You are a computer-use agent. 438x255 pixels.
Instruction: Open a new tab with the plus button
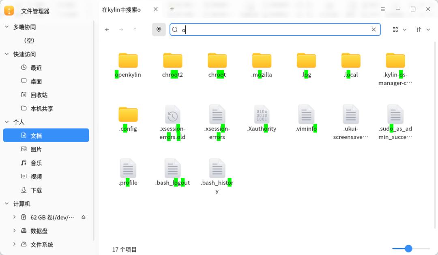171,9
